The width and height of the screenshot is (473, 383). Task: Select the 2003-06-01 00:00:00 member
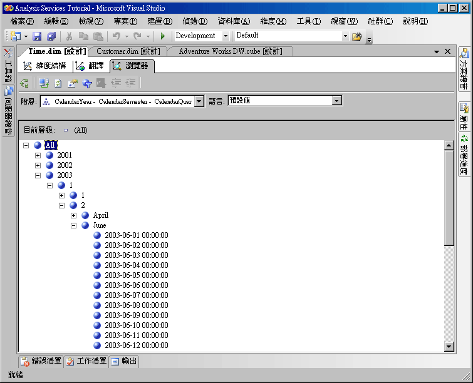click(x=137, y=235)
